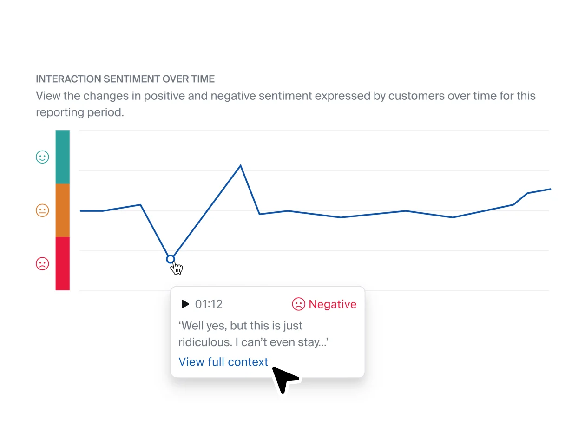Click the orange neutral face icon
585x439 pixels.
[x=42, y=210]
